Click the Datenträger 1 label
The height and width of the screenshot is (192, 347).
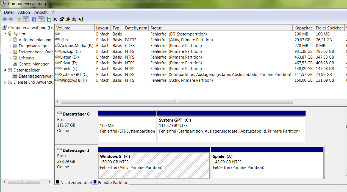click(76, 150)
